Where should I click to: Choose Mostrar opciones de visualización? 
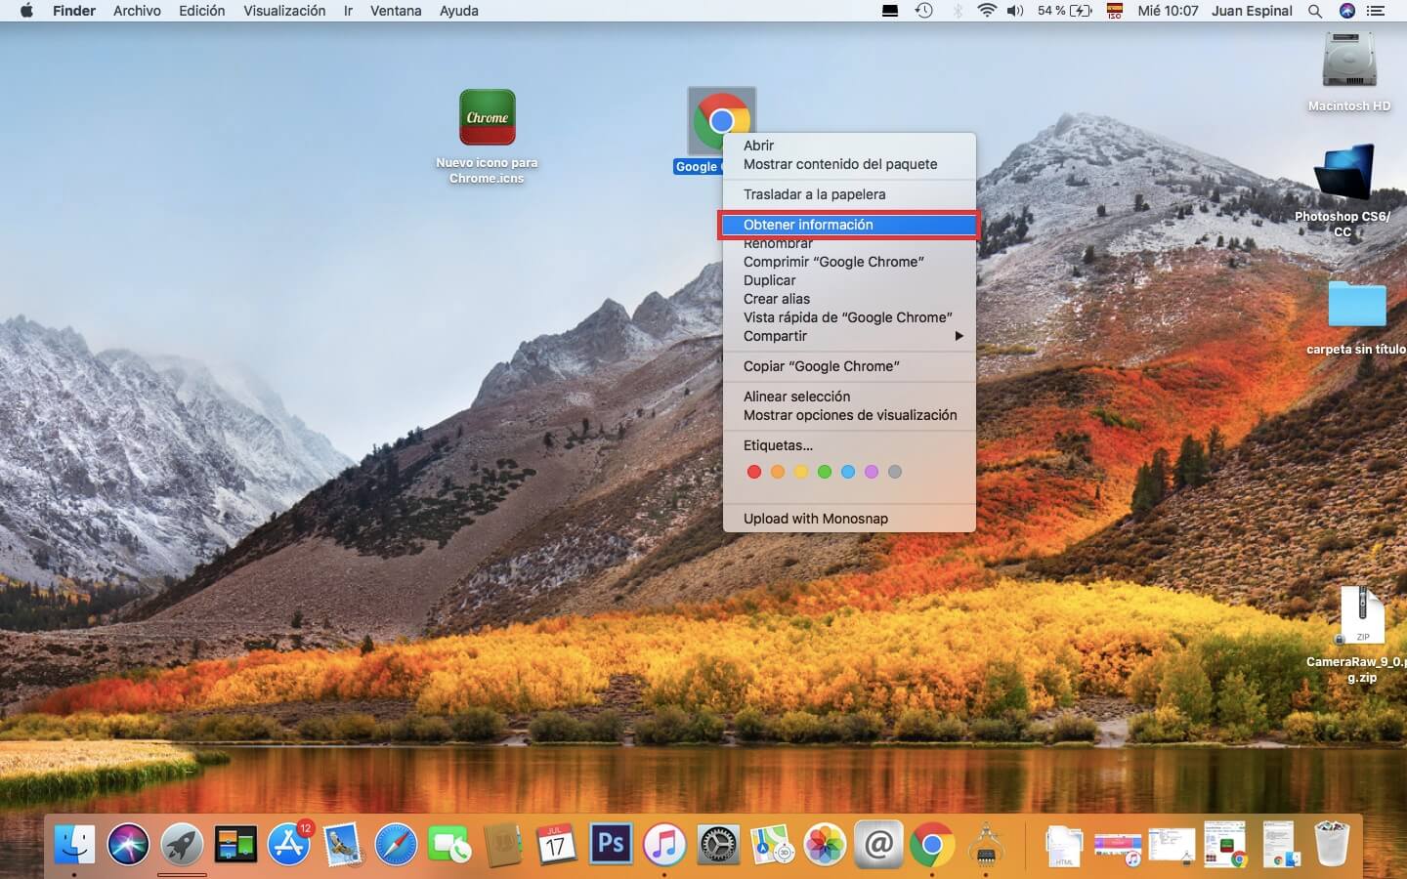click(x=849, y=415)
